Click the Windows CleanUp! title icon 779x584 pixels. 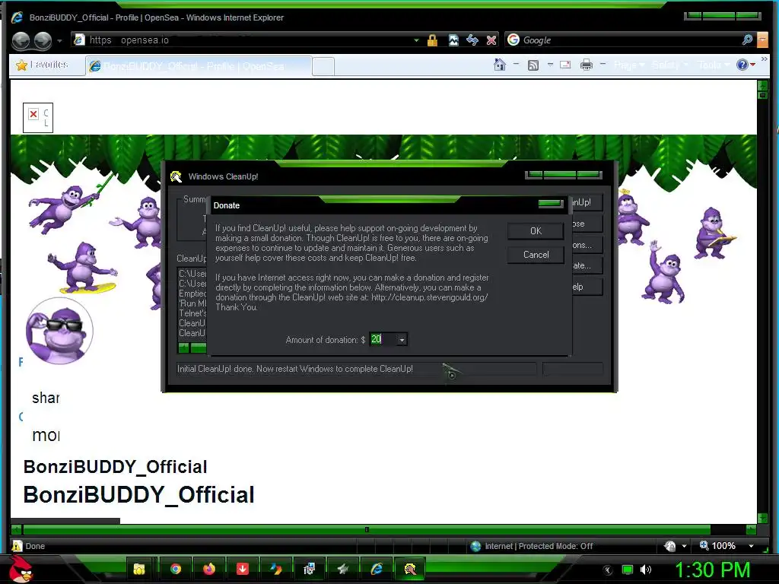click(176, 176)
